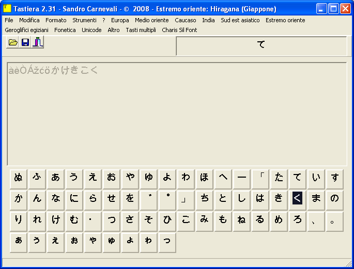Screen dimensions: 354x269
Task: Open the Sud est asiatico menu
Action: [240, 20]
